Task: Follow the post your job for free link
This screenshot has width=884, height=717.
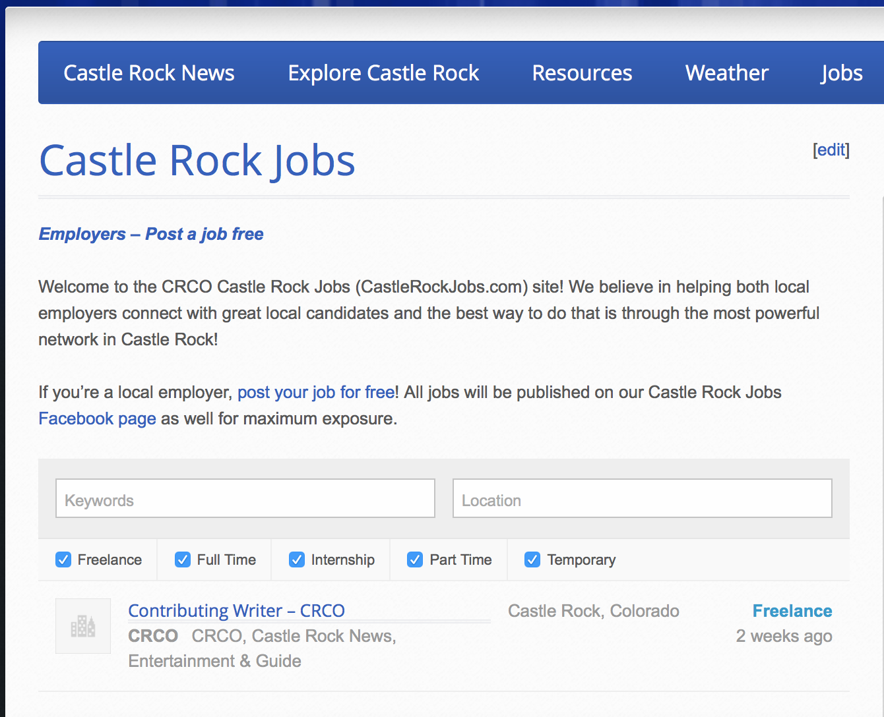Action: coord(316,392)
